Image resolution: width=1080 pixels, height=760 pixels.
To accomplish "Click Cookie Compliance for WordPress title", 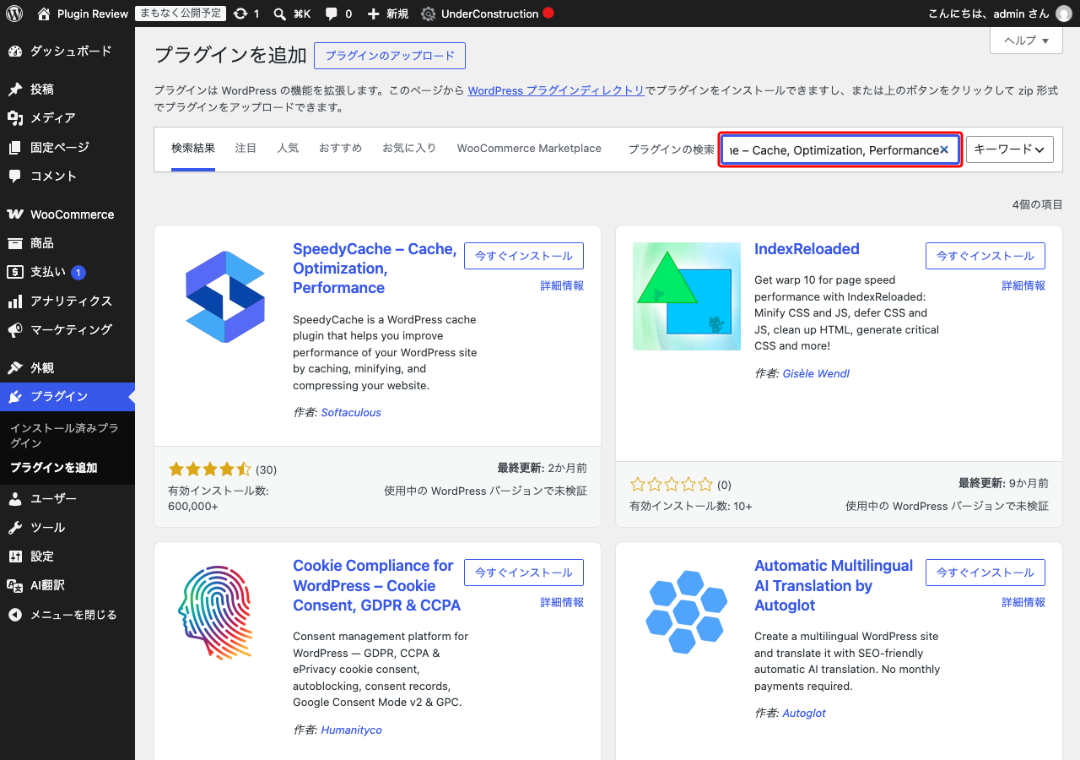I will click(x=376, y=585).
